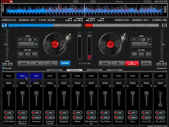Shift deck 2 loop right with arrow
This screenshot has height=127, width=169.
coord(149,40)
